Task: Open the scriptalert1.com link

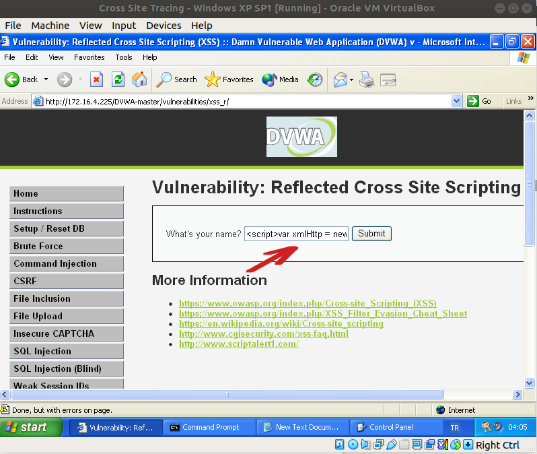Action: click(x=239, y=344)
